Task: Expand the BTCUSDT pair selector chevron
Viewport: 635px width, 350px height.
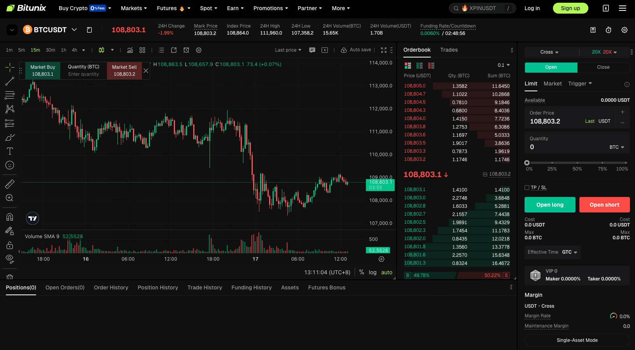Action: tap(74, 30)
